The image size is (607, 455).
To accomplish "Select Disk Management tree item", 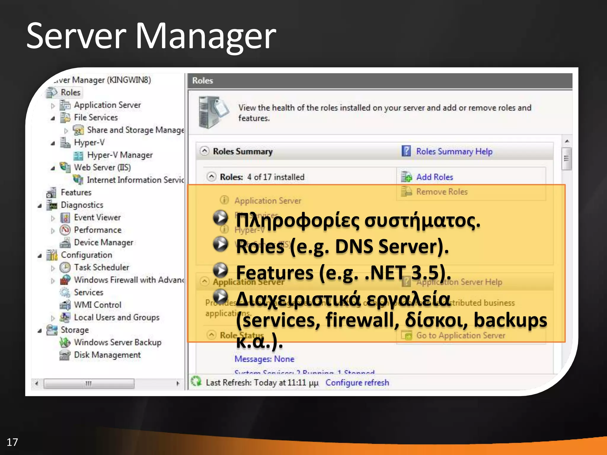I will (107, 355).
